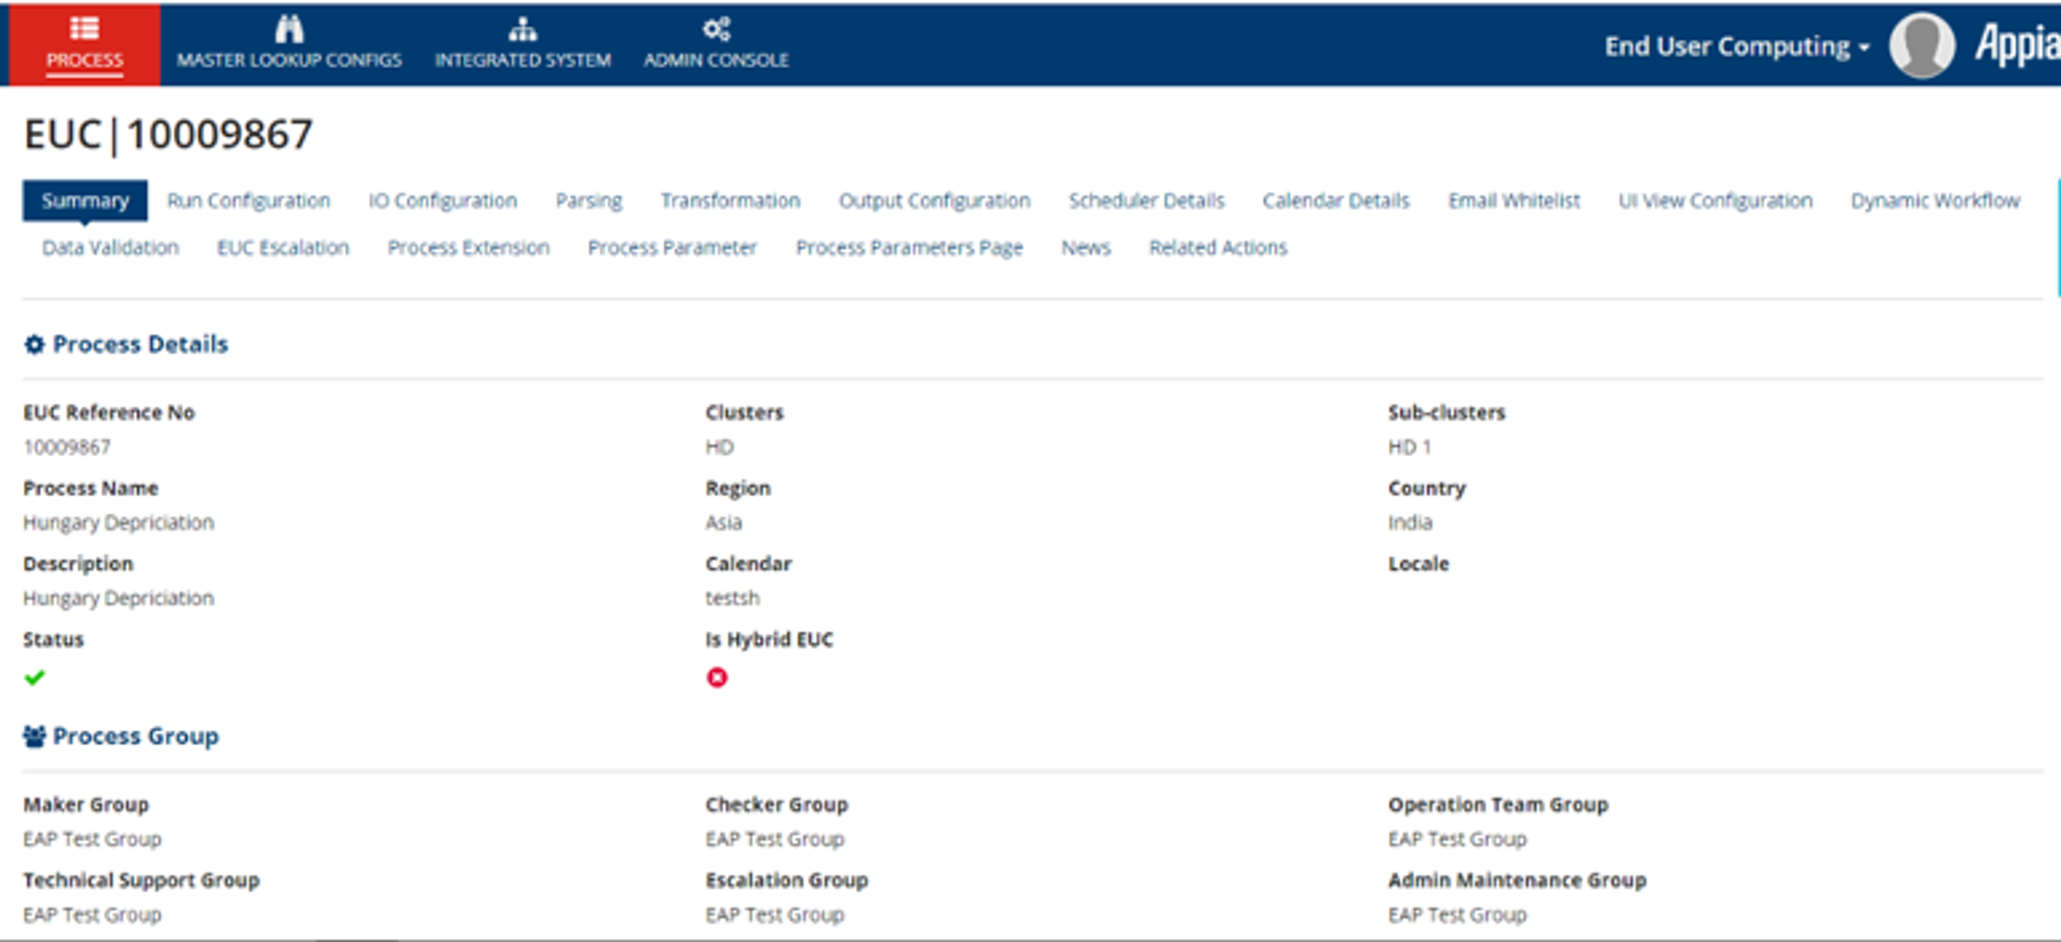Click the Status field label
This screenshot has height=942, width=2061.
tap(53, 639)
